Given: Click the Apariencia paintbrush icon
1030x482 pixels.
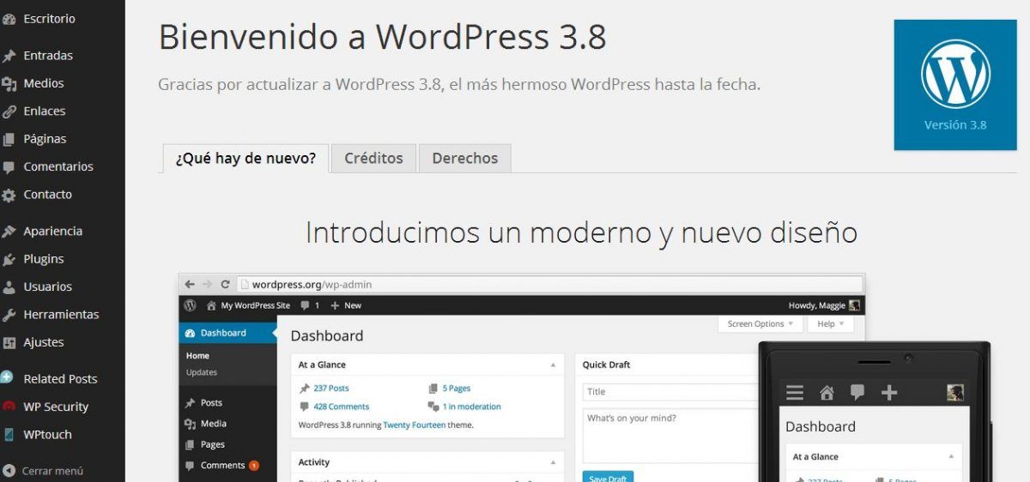Looking at the screenshot, I should coord(9,232).
